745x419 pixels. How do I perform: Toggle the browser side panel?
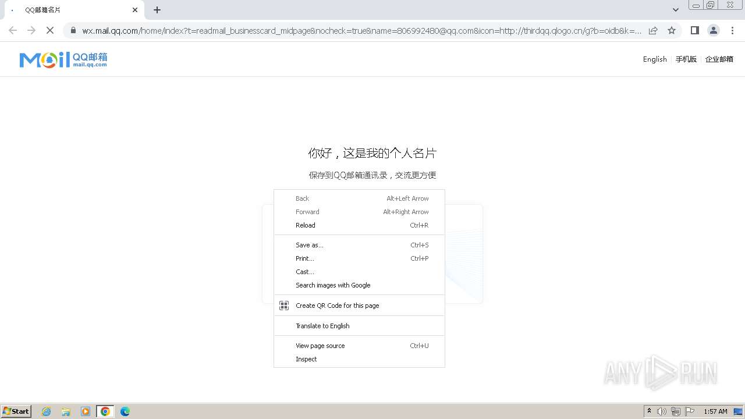(x=694, y=30)
